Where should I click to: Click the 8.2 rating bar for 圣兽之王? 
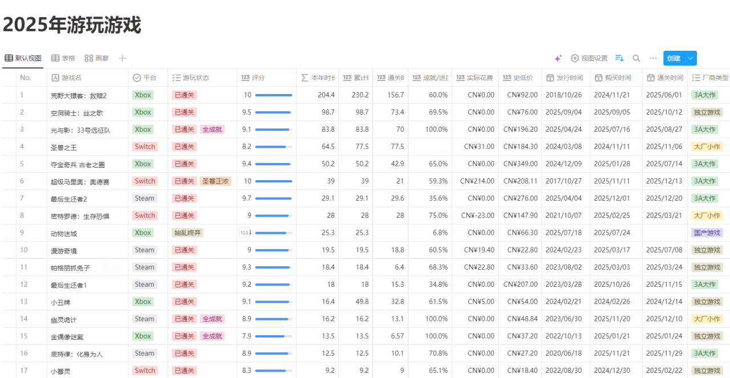click(273, 147)
